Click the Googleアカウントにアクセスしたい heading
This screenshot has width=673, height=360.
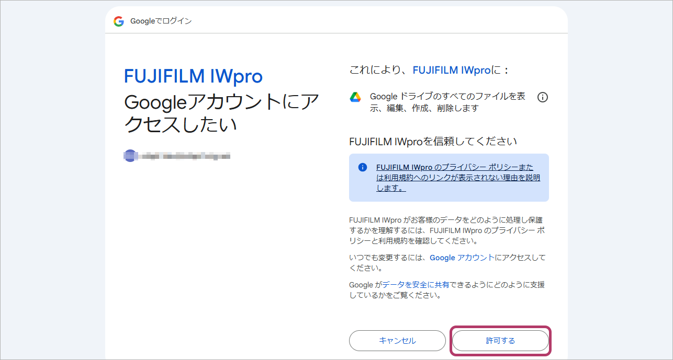(x=221, y=113)
